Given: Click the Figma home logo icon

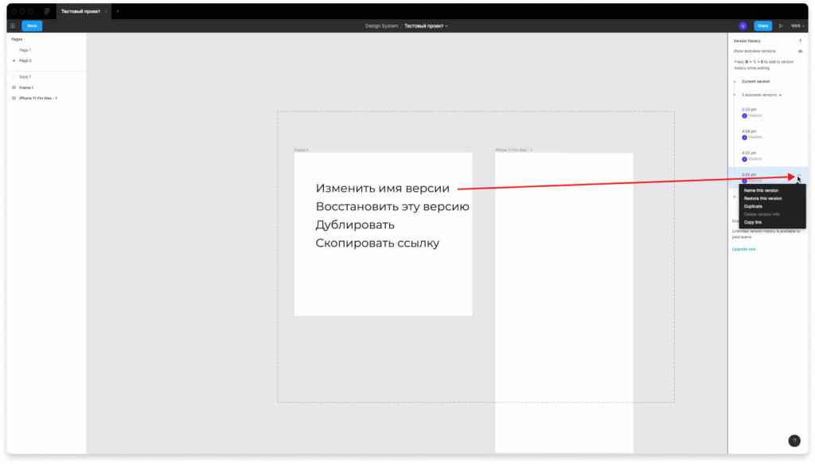Looking at the screenshot, I should pos(47,11).
